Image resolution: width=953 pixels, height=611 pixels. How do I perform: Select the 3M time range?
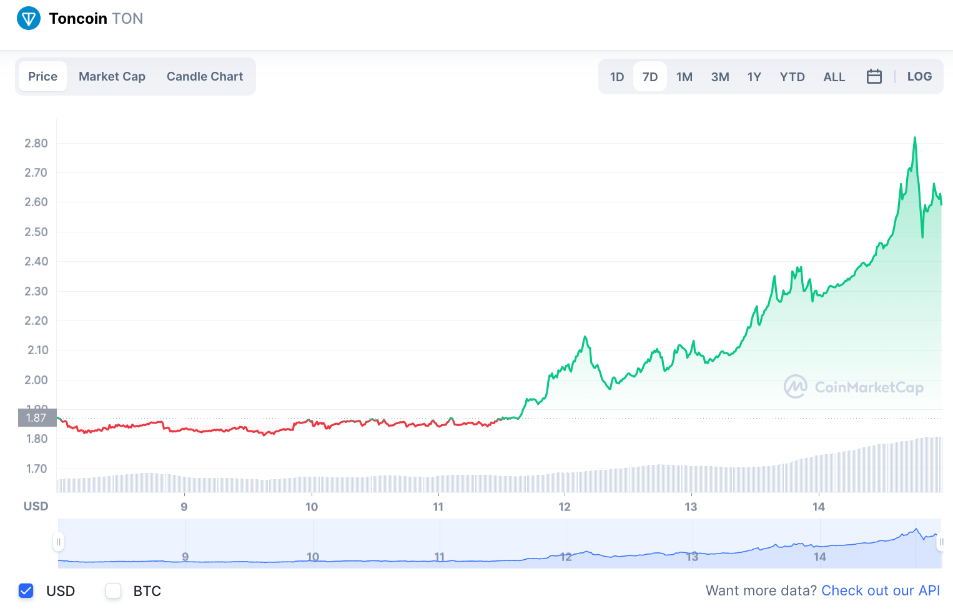click(720, 77)
